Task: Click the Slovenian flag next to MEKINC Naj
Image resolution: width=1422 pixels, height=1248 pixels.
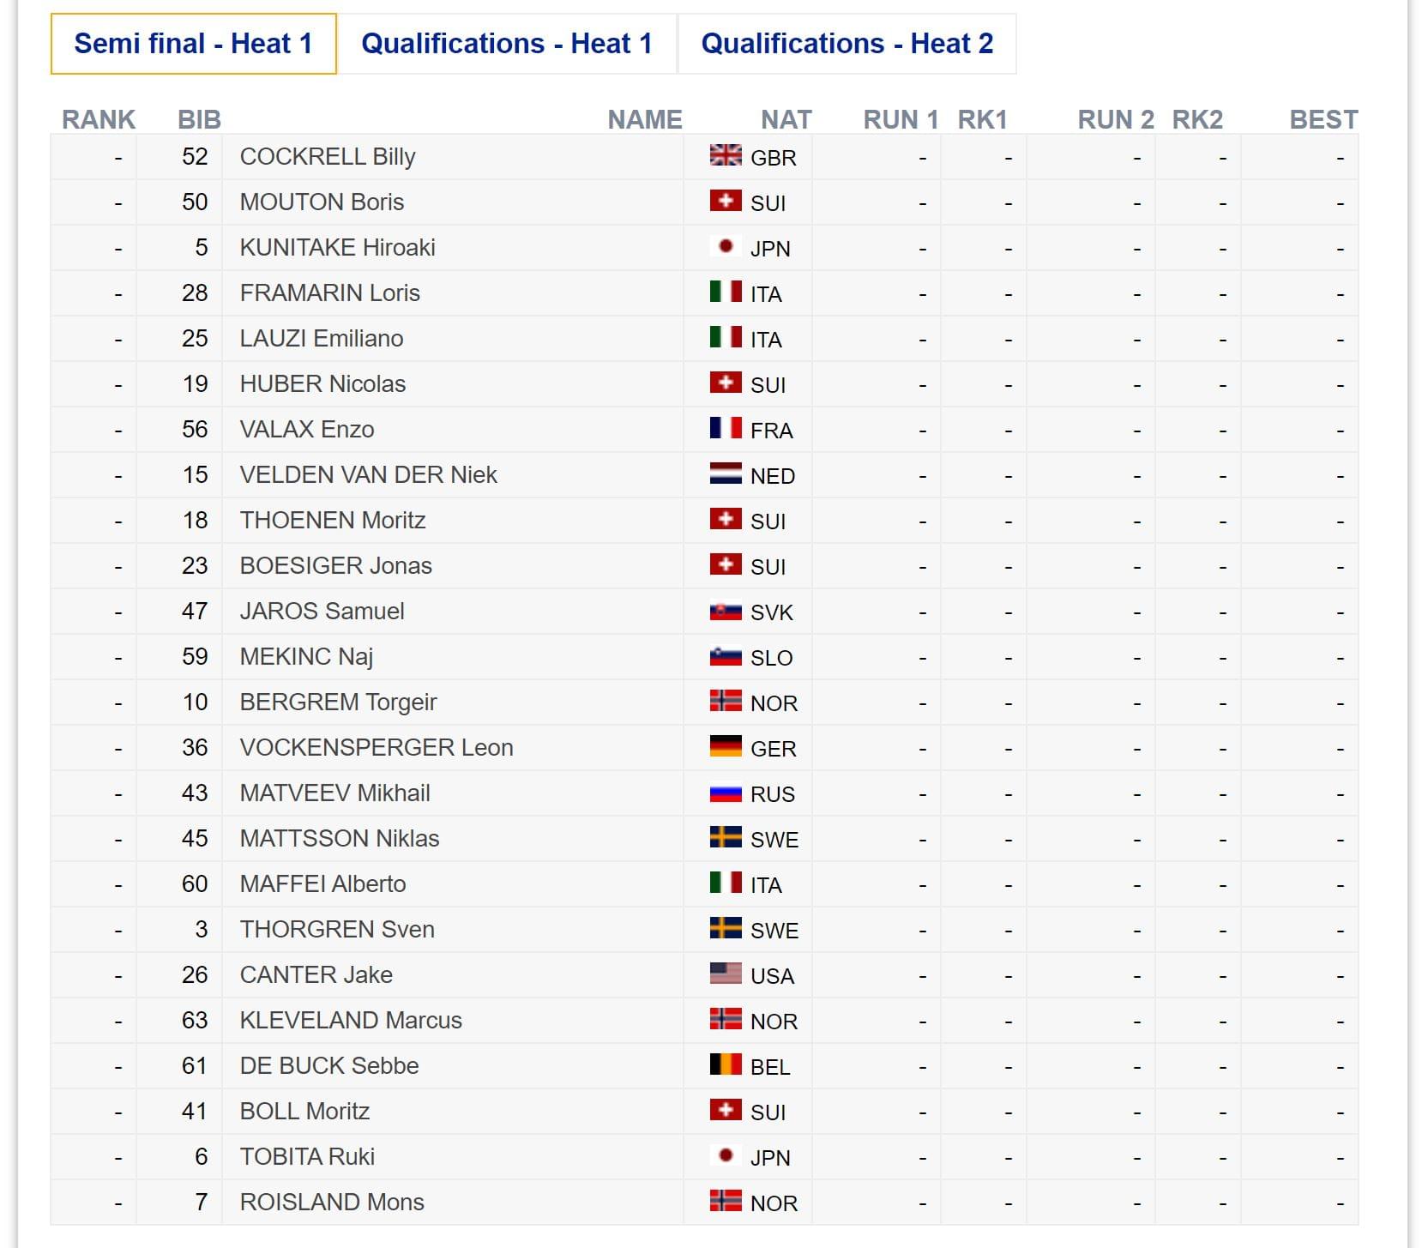Action: pos(726,655)
